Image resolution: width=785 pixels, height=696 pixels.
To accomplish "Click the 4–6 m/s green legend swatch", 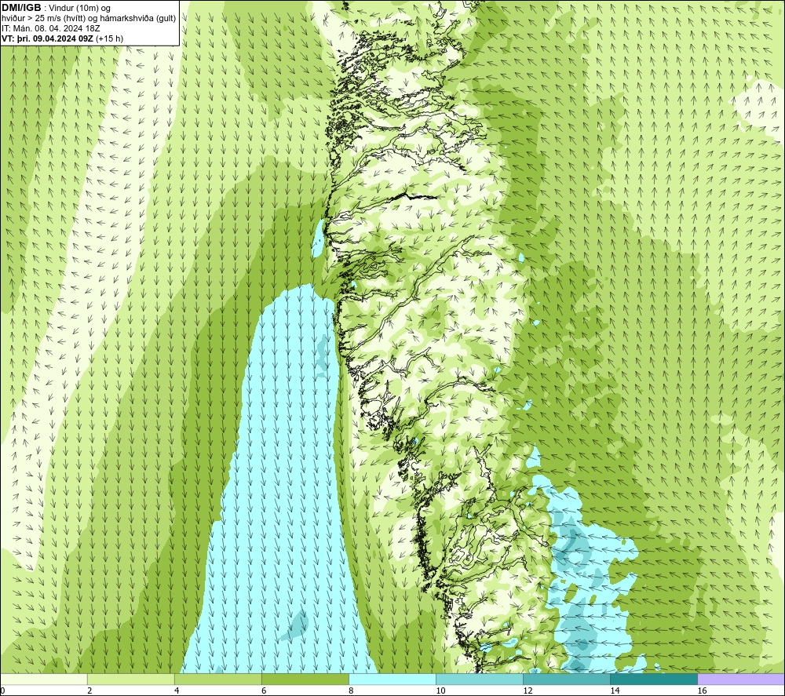I will tap(218, 679).
